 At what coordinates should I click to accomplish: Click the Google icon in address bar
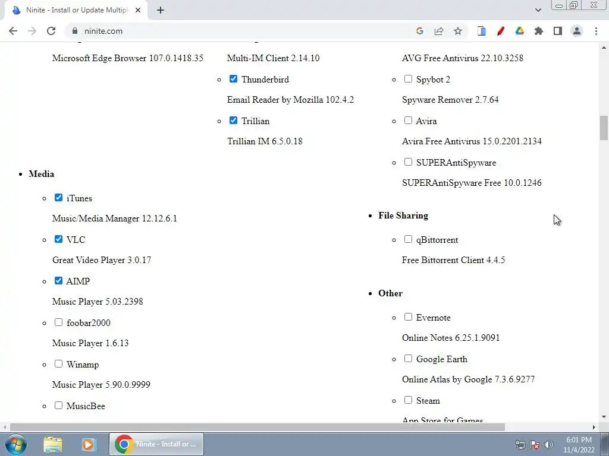pyautogui.click(x=419, y=31)
